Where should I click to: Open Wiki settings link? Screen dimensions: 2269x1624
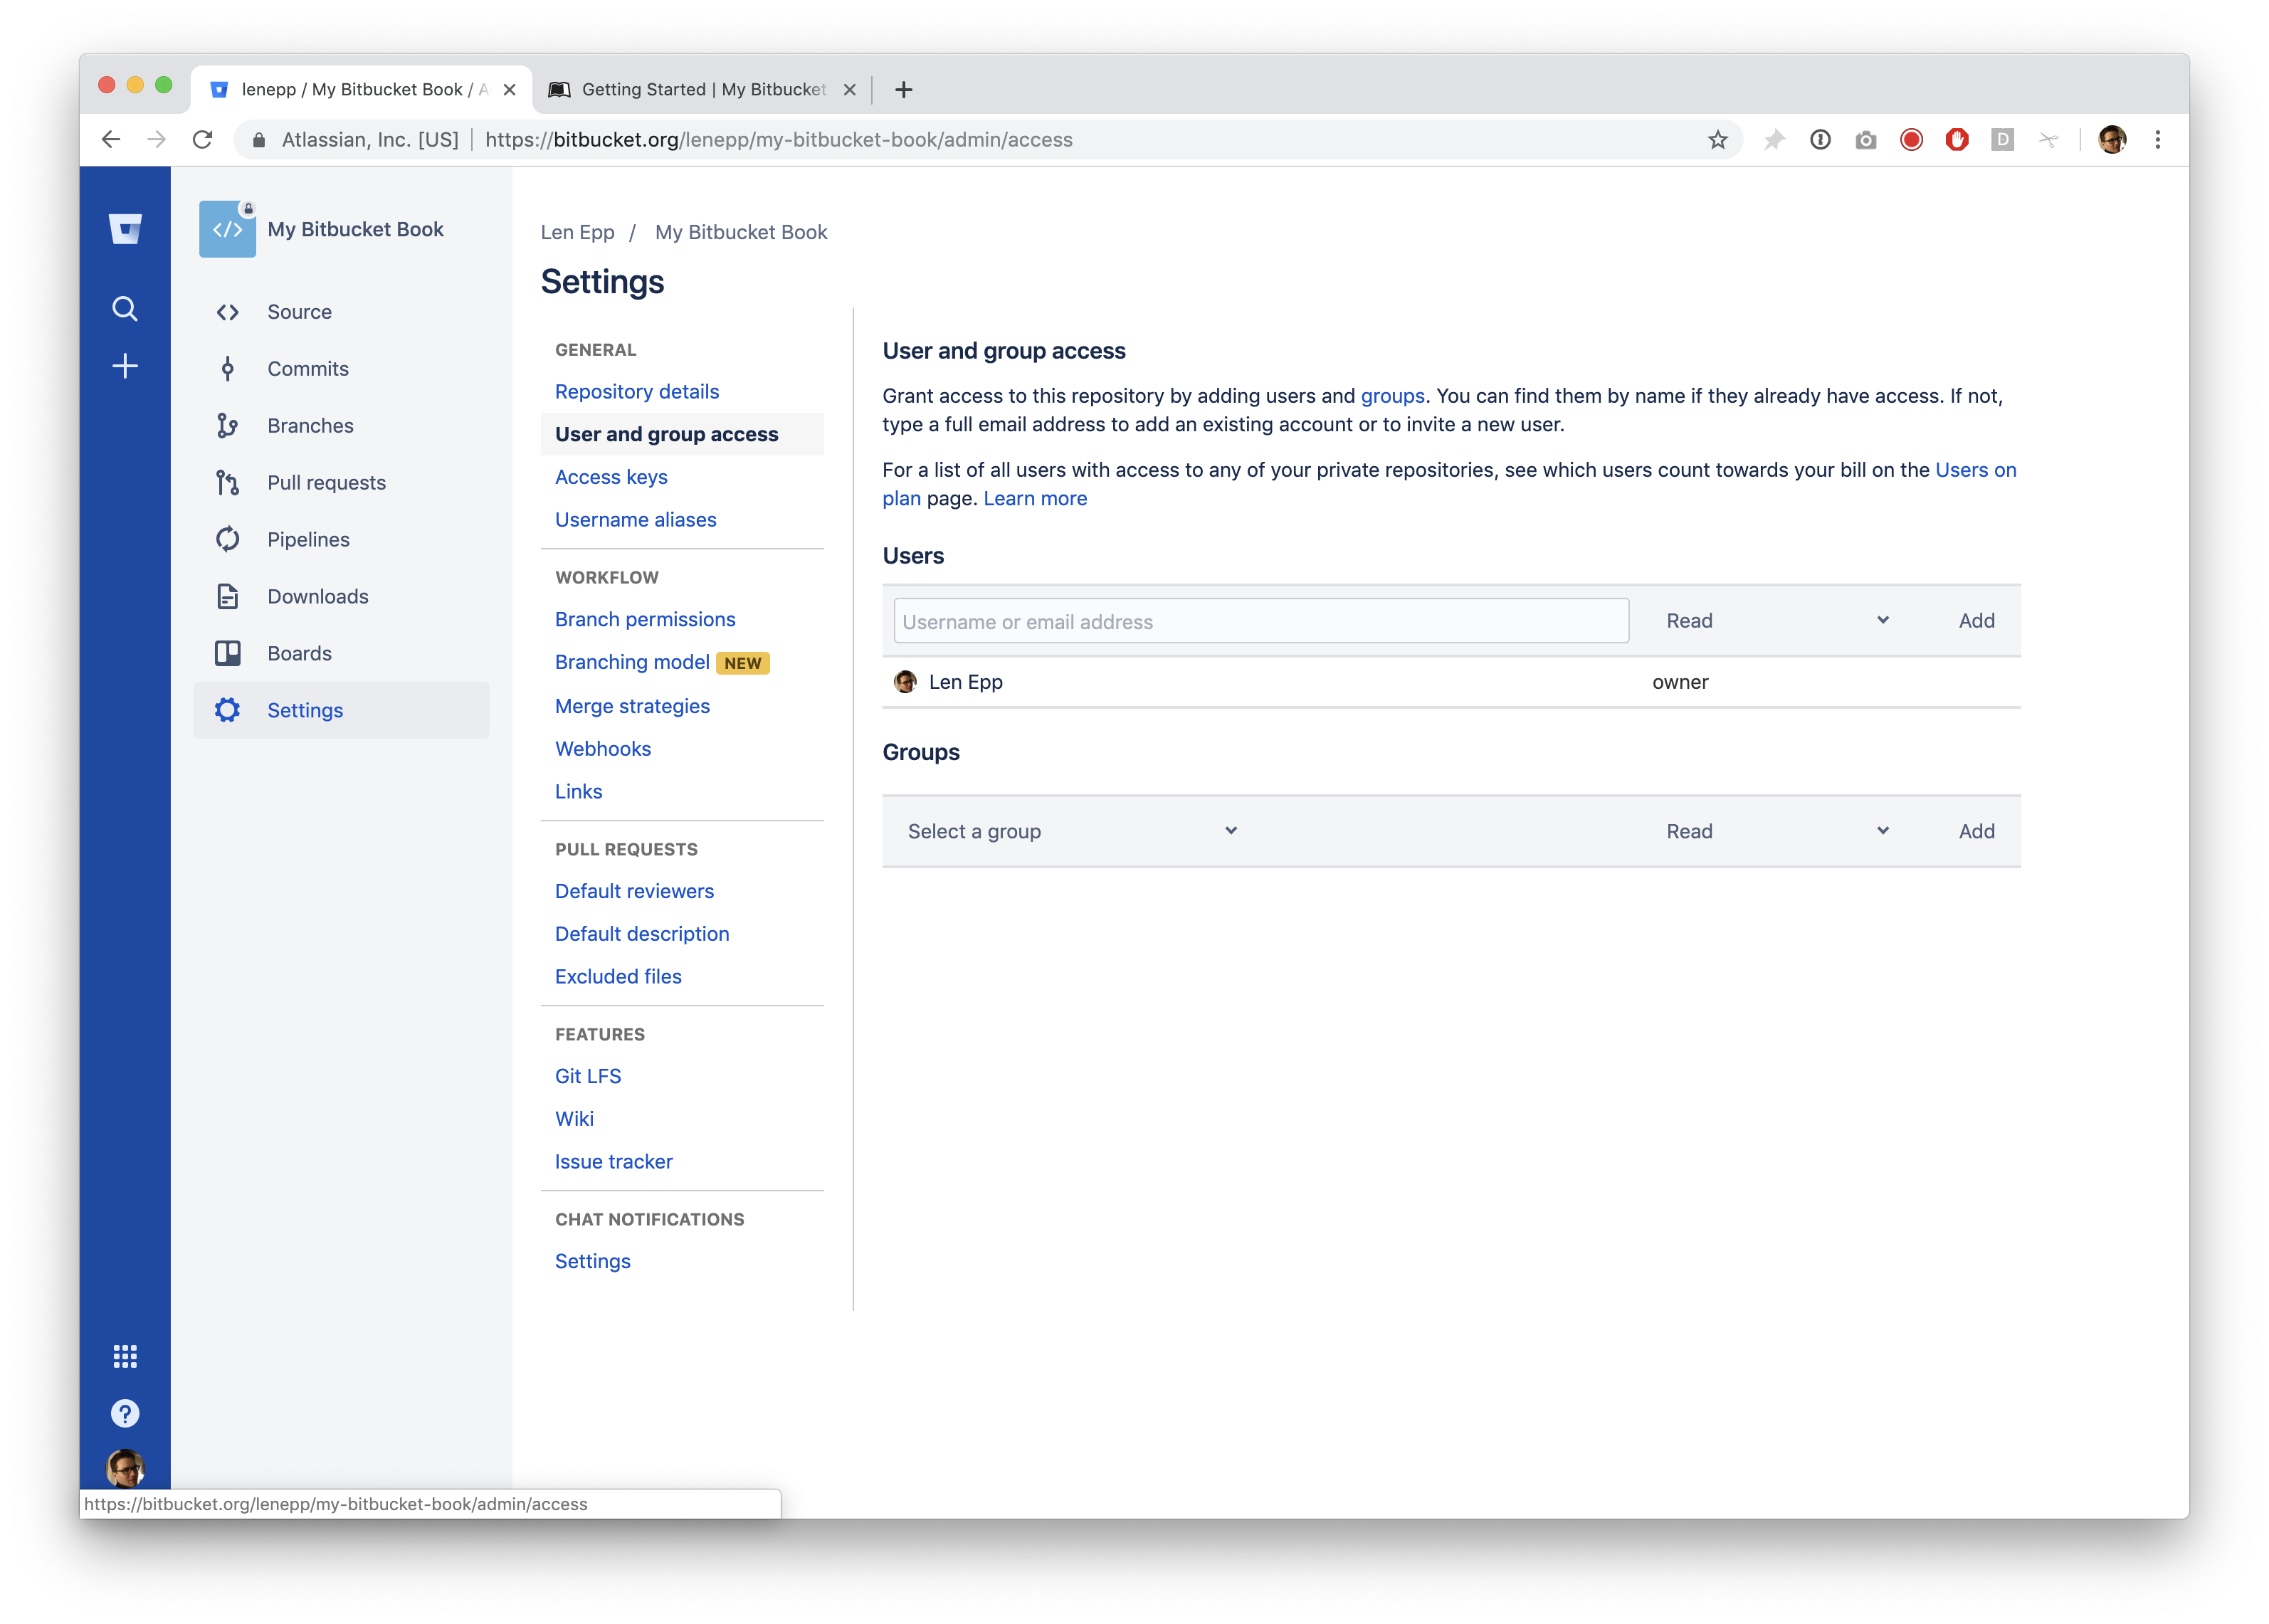point(574,1118)
